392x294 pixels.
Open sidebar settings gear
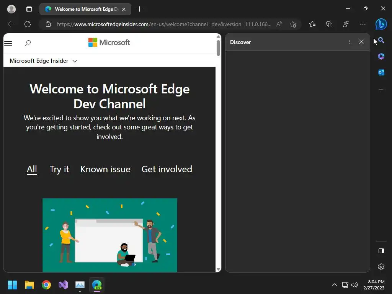tap(381, 267)
